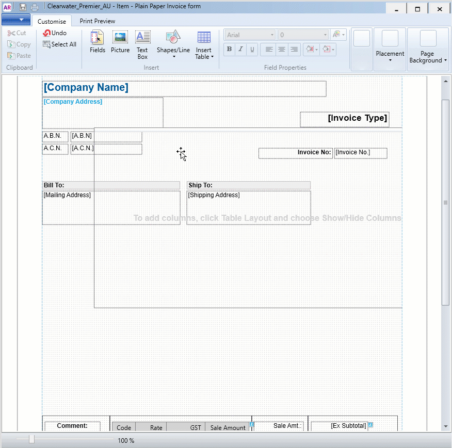This screenshot has width=452, height=448.
Task: Select the [Company Address] field
Action: (103, 113)
